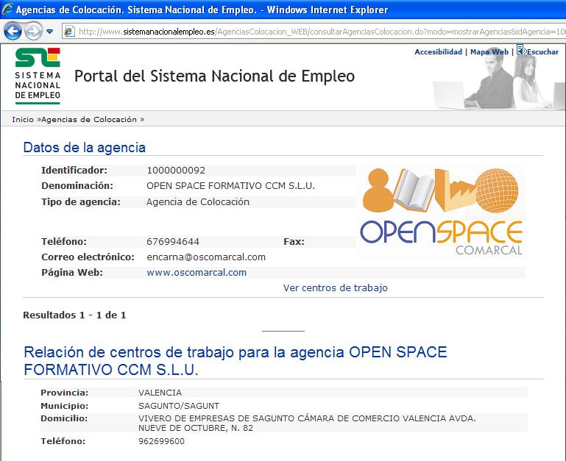Click the Sistema Nacional de Empleo logo
This screenshot has width=566, height=461.
(x=38, y=76)
